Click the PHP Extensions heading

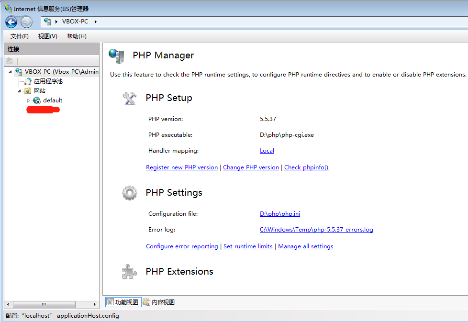pos(179,271)
